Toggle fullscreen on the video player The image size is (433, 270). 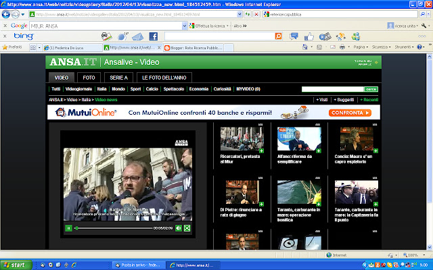(187, 228)
